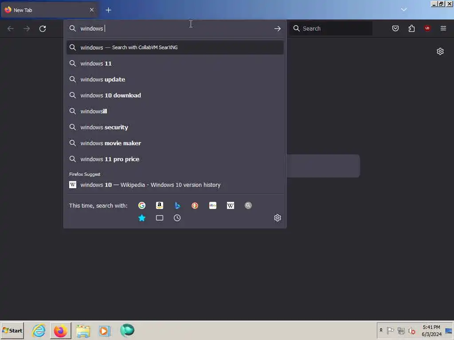Image resolution: width=454 pixels, height=340 pixels.
Task: Open search settings gear in dropdown
Action: (x=278, y=218)
